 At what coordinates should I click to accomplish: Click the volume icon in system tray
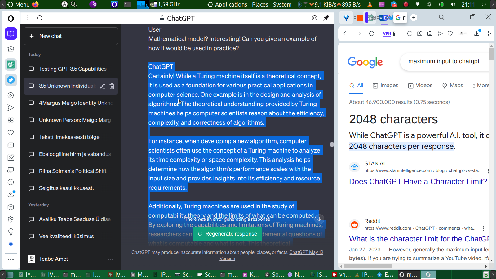pyautogui.click(x=453, y=4)
